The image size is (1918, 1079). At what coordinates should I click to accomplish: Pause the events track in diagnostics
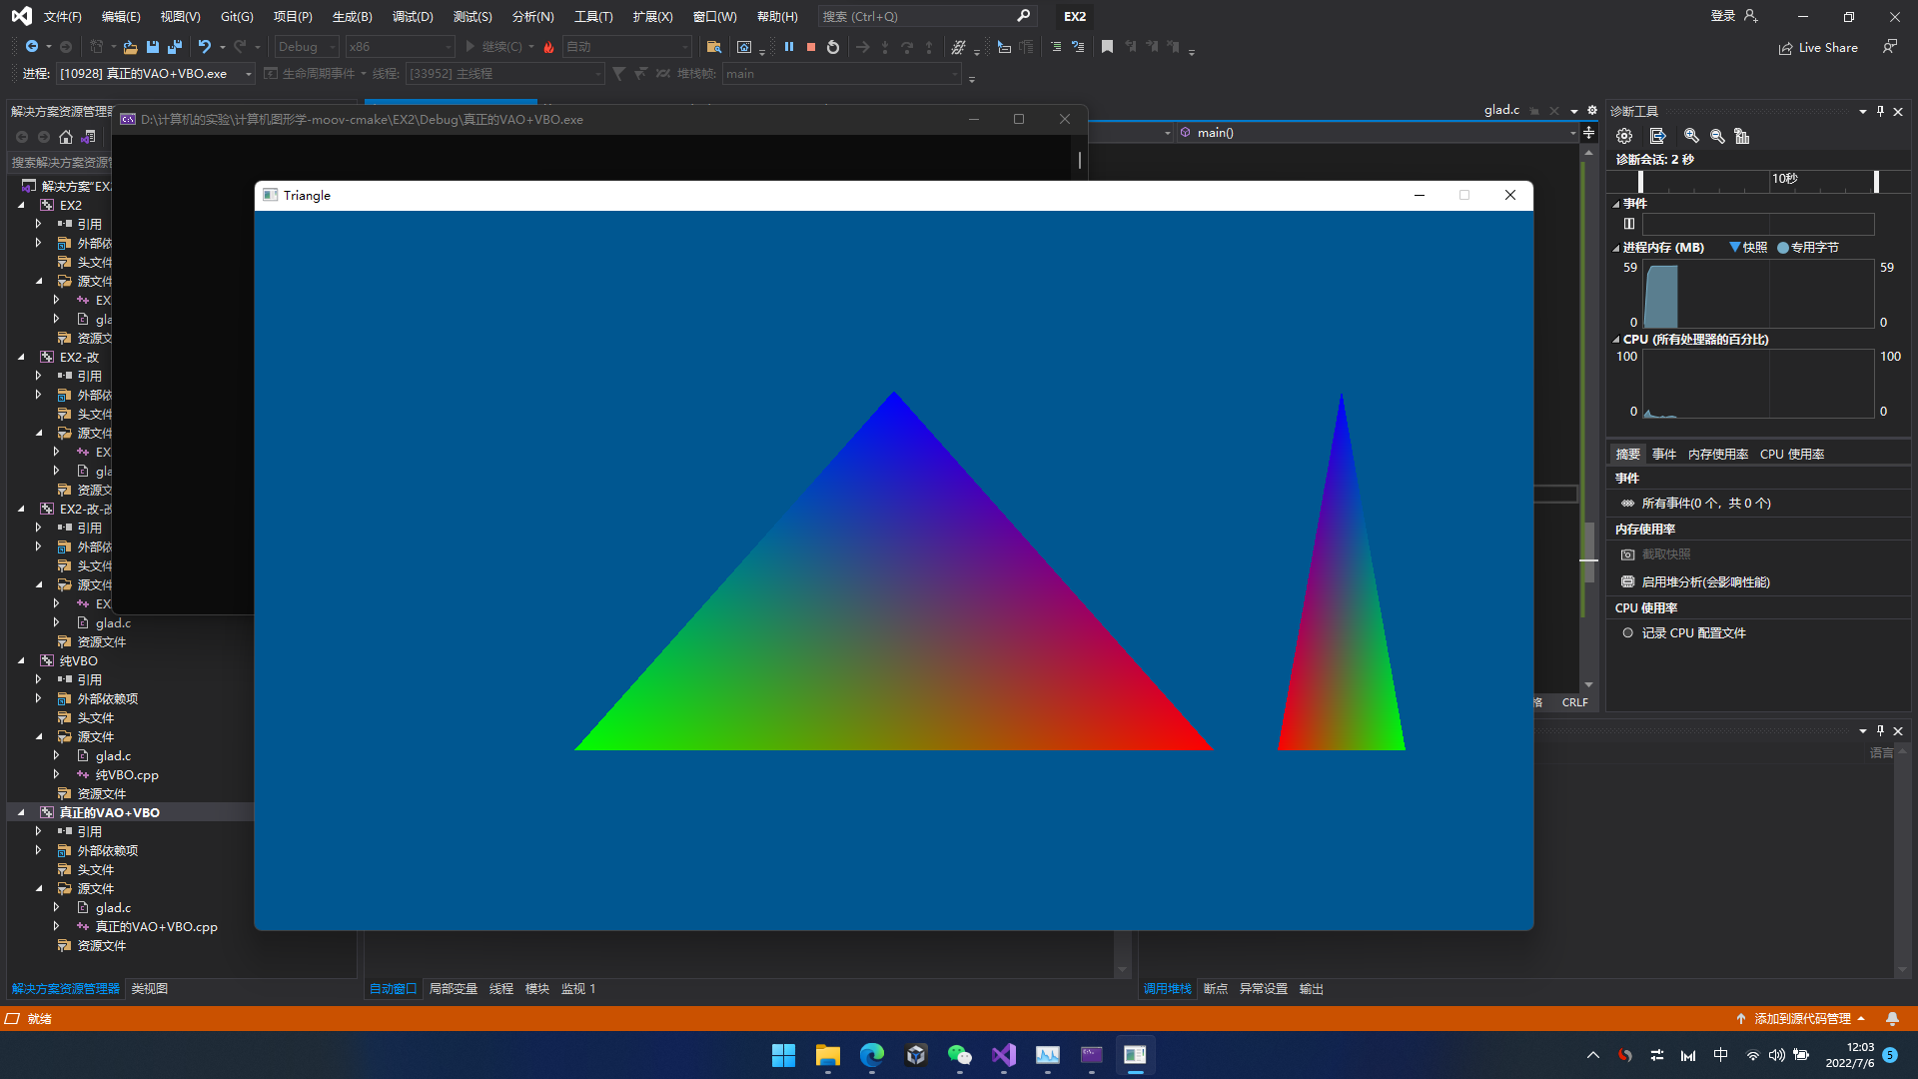point(1629,224)
